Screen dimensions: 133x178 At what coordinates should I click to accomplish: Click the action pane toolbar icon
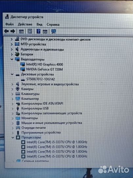coord(45,31)
